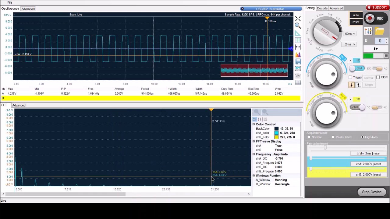Sort property grid alphabetically
The image size is (390, 219).
(260, 119)
